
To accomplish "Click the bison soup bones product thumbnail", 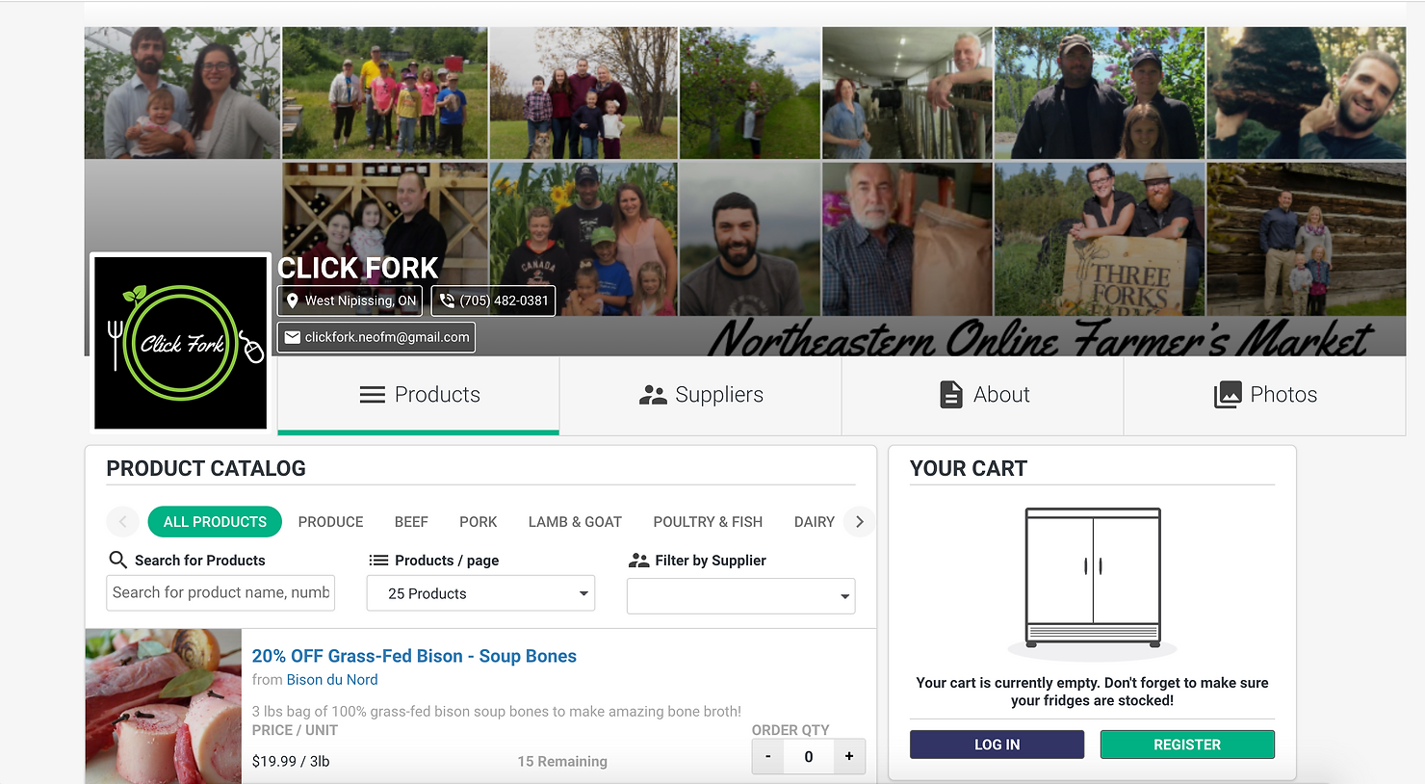I will [163, 706].
